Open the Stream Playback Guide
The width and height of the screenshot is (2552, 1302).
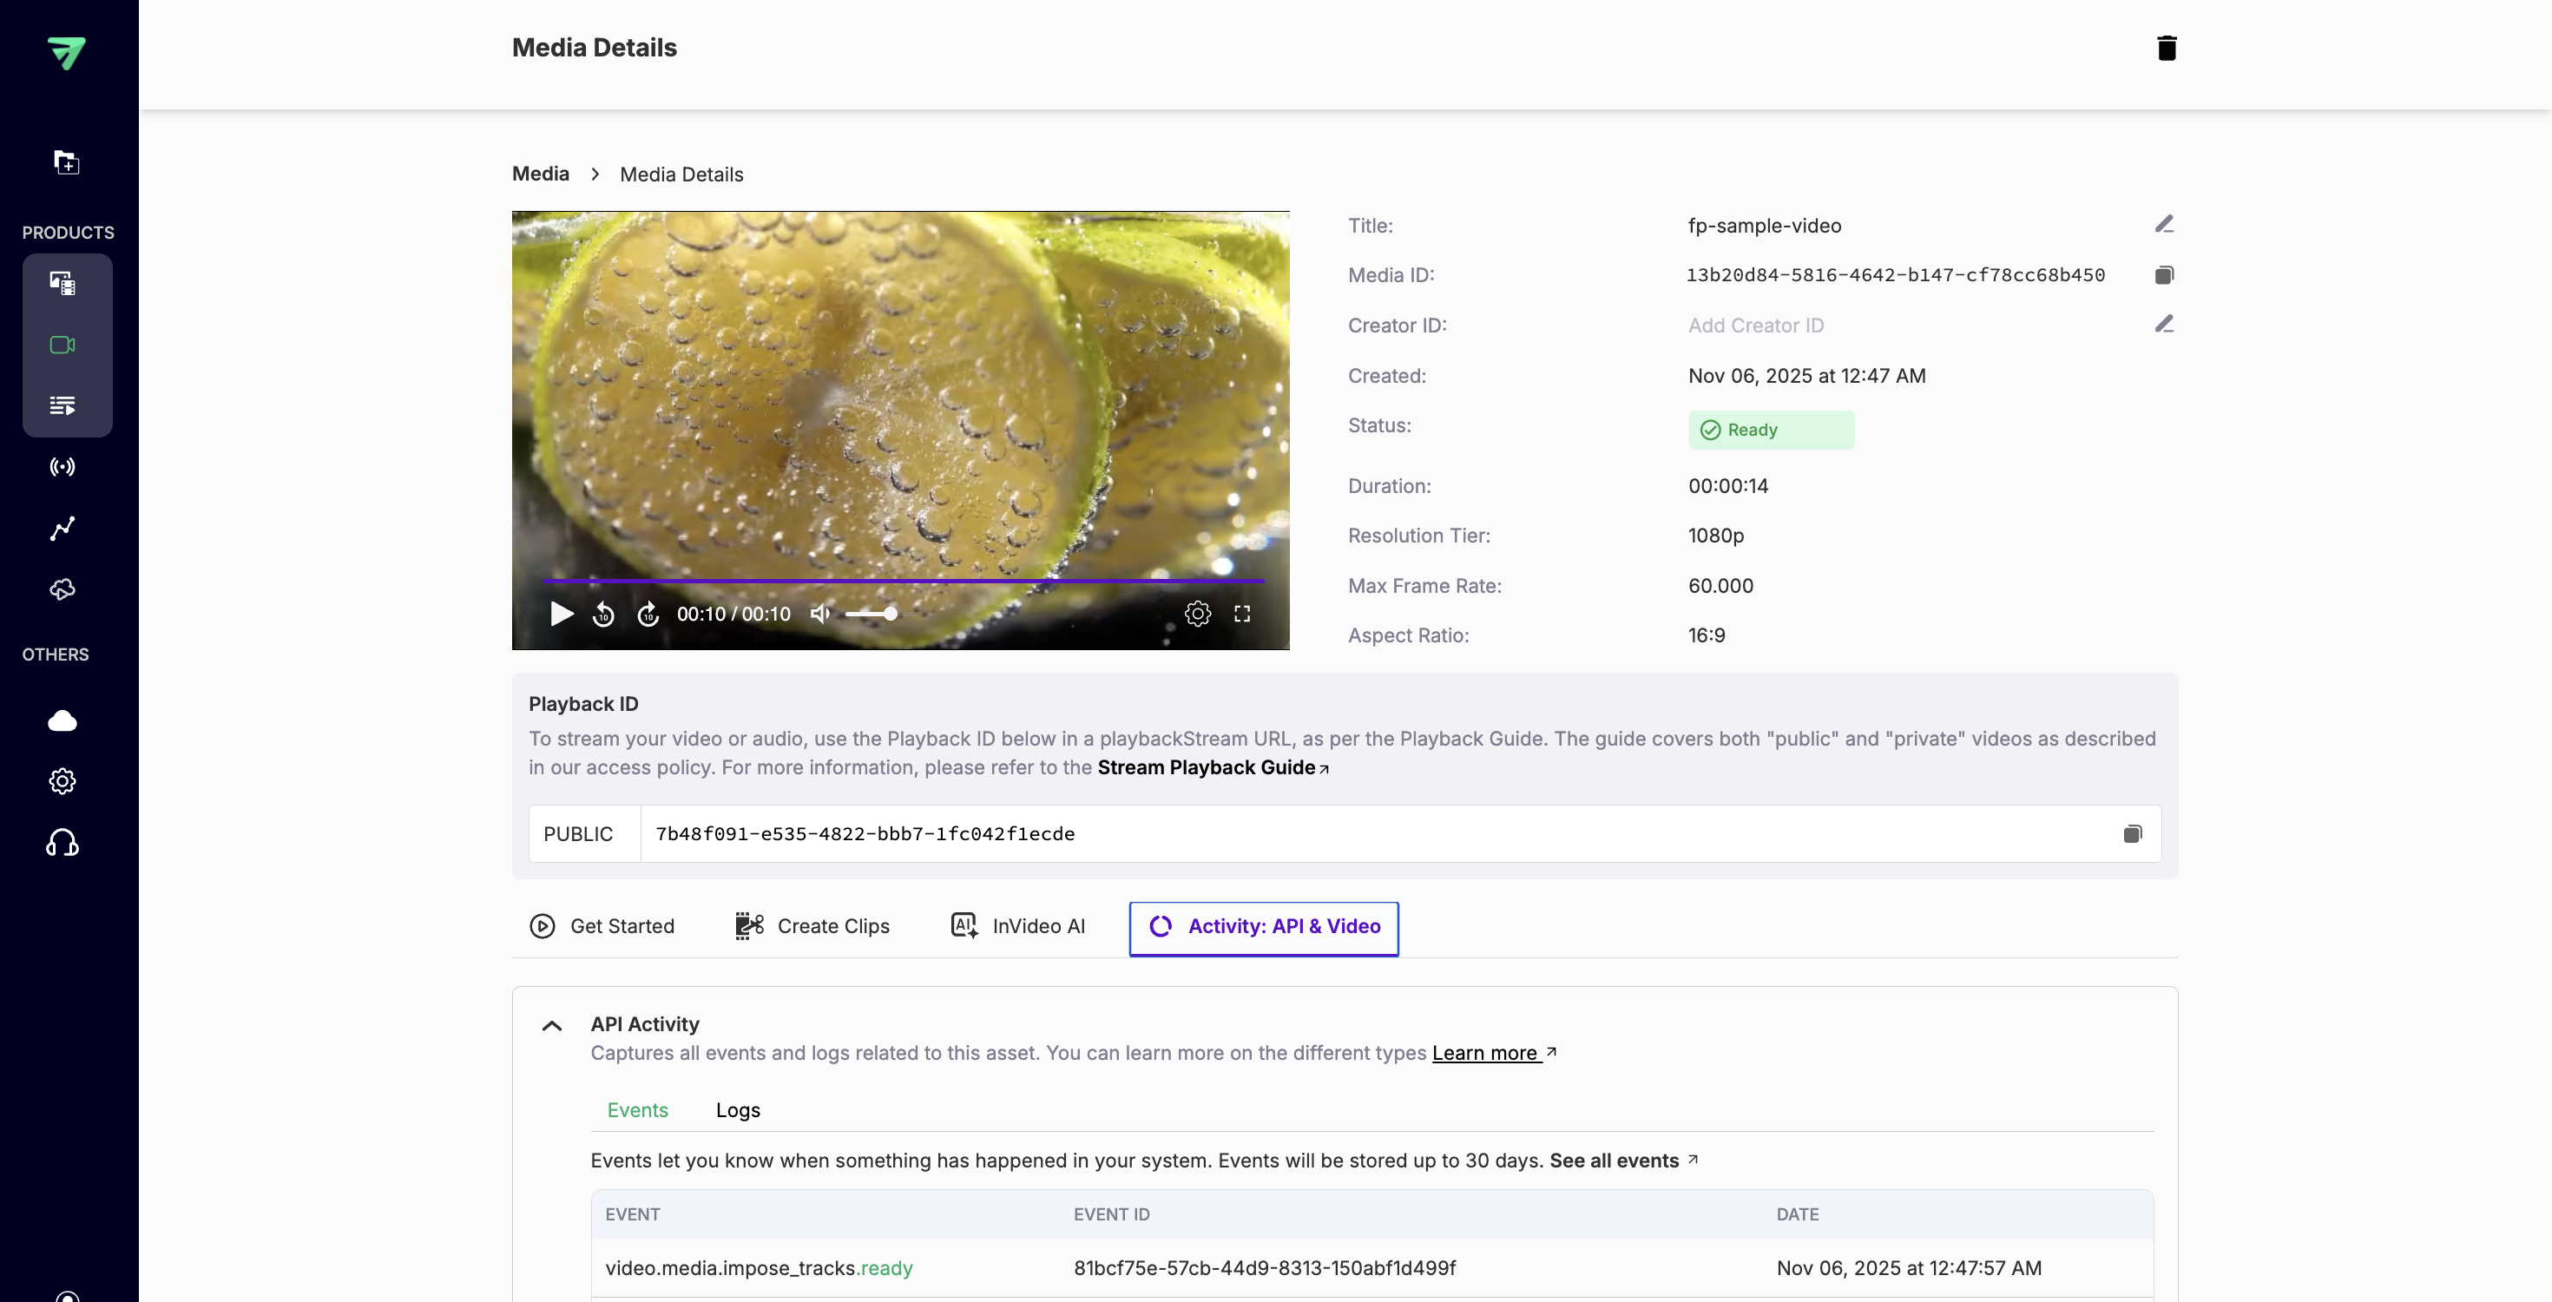(1208, 767)
